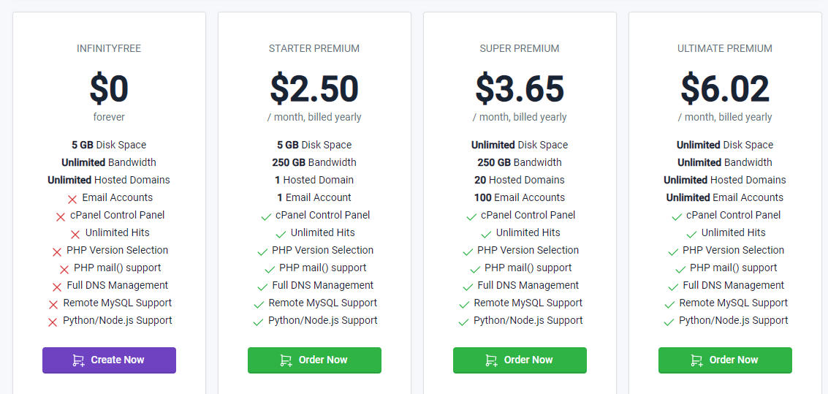The image size is (828, 394).
Task: Select the $2.50 price heading
Action: [314, 88]
